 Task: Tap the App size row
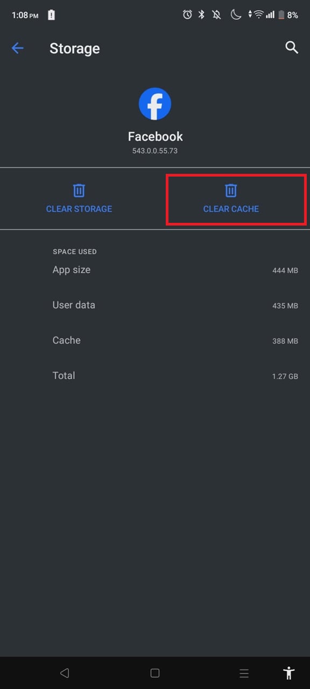tap(155, 270)
